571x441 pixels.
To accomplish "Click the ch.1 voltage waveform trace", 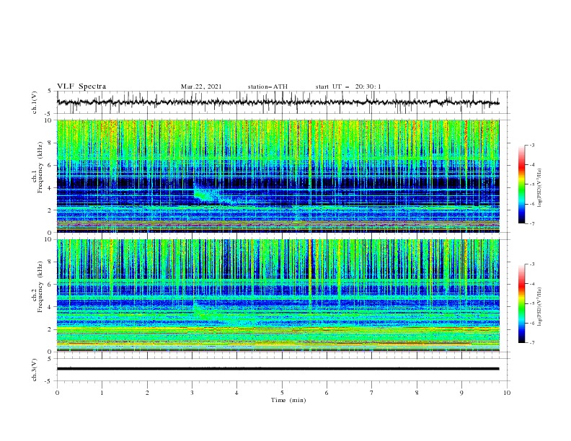I will coord(278,102).
